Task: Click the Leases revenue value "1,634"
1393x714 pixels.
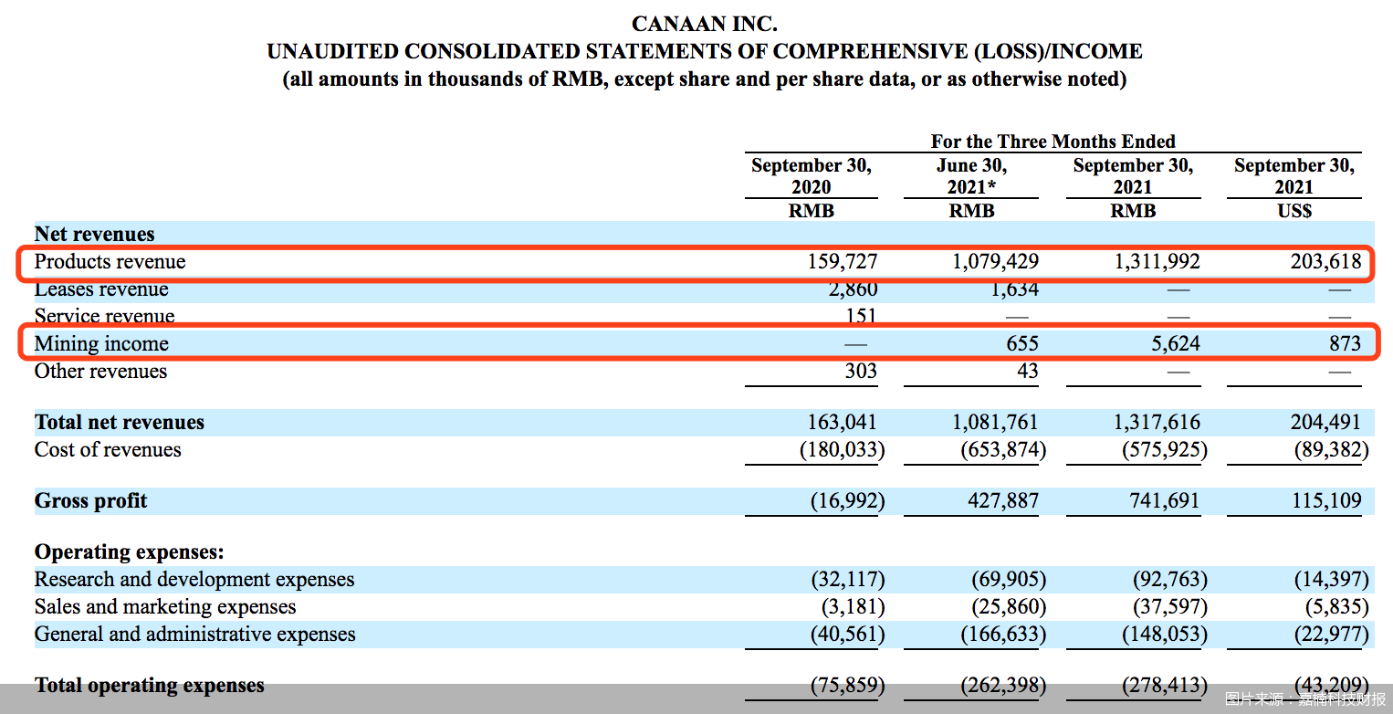Action: (1013, 289)
